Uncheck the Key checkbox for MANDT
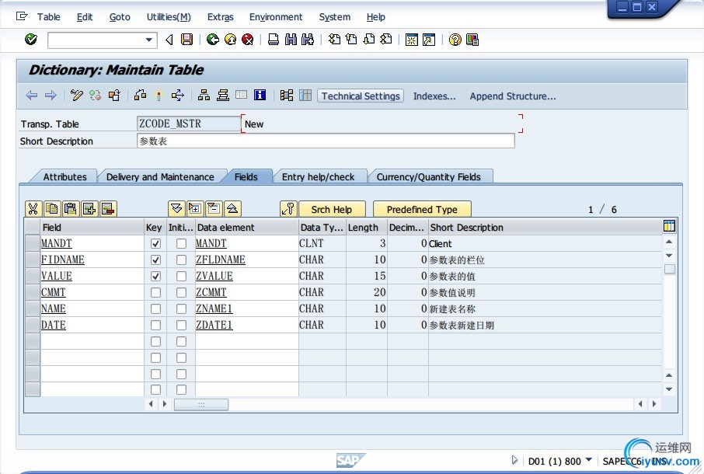Viewport: 704px width, 474px height. 155,244
